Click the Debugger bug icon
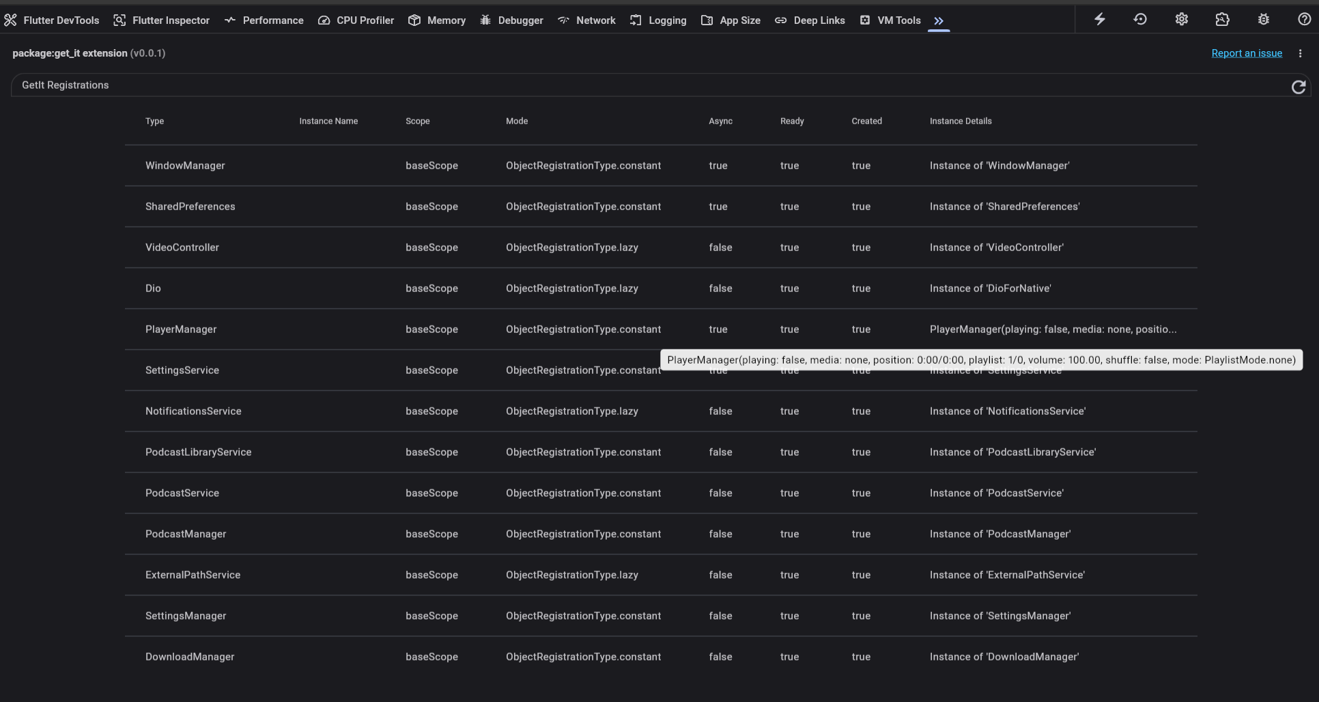1319x702 pixels. [485, 20]
